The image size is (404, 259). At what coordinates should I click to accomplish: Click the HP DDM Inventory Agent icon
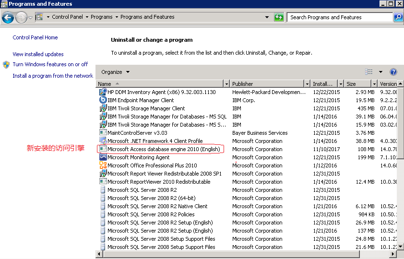pos(103,92)
